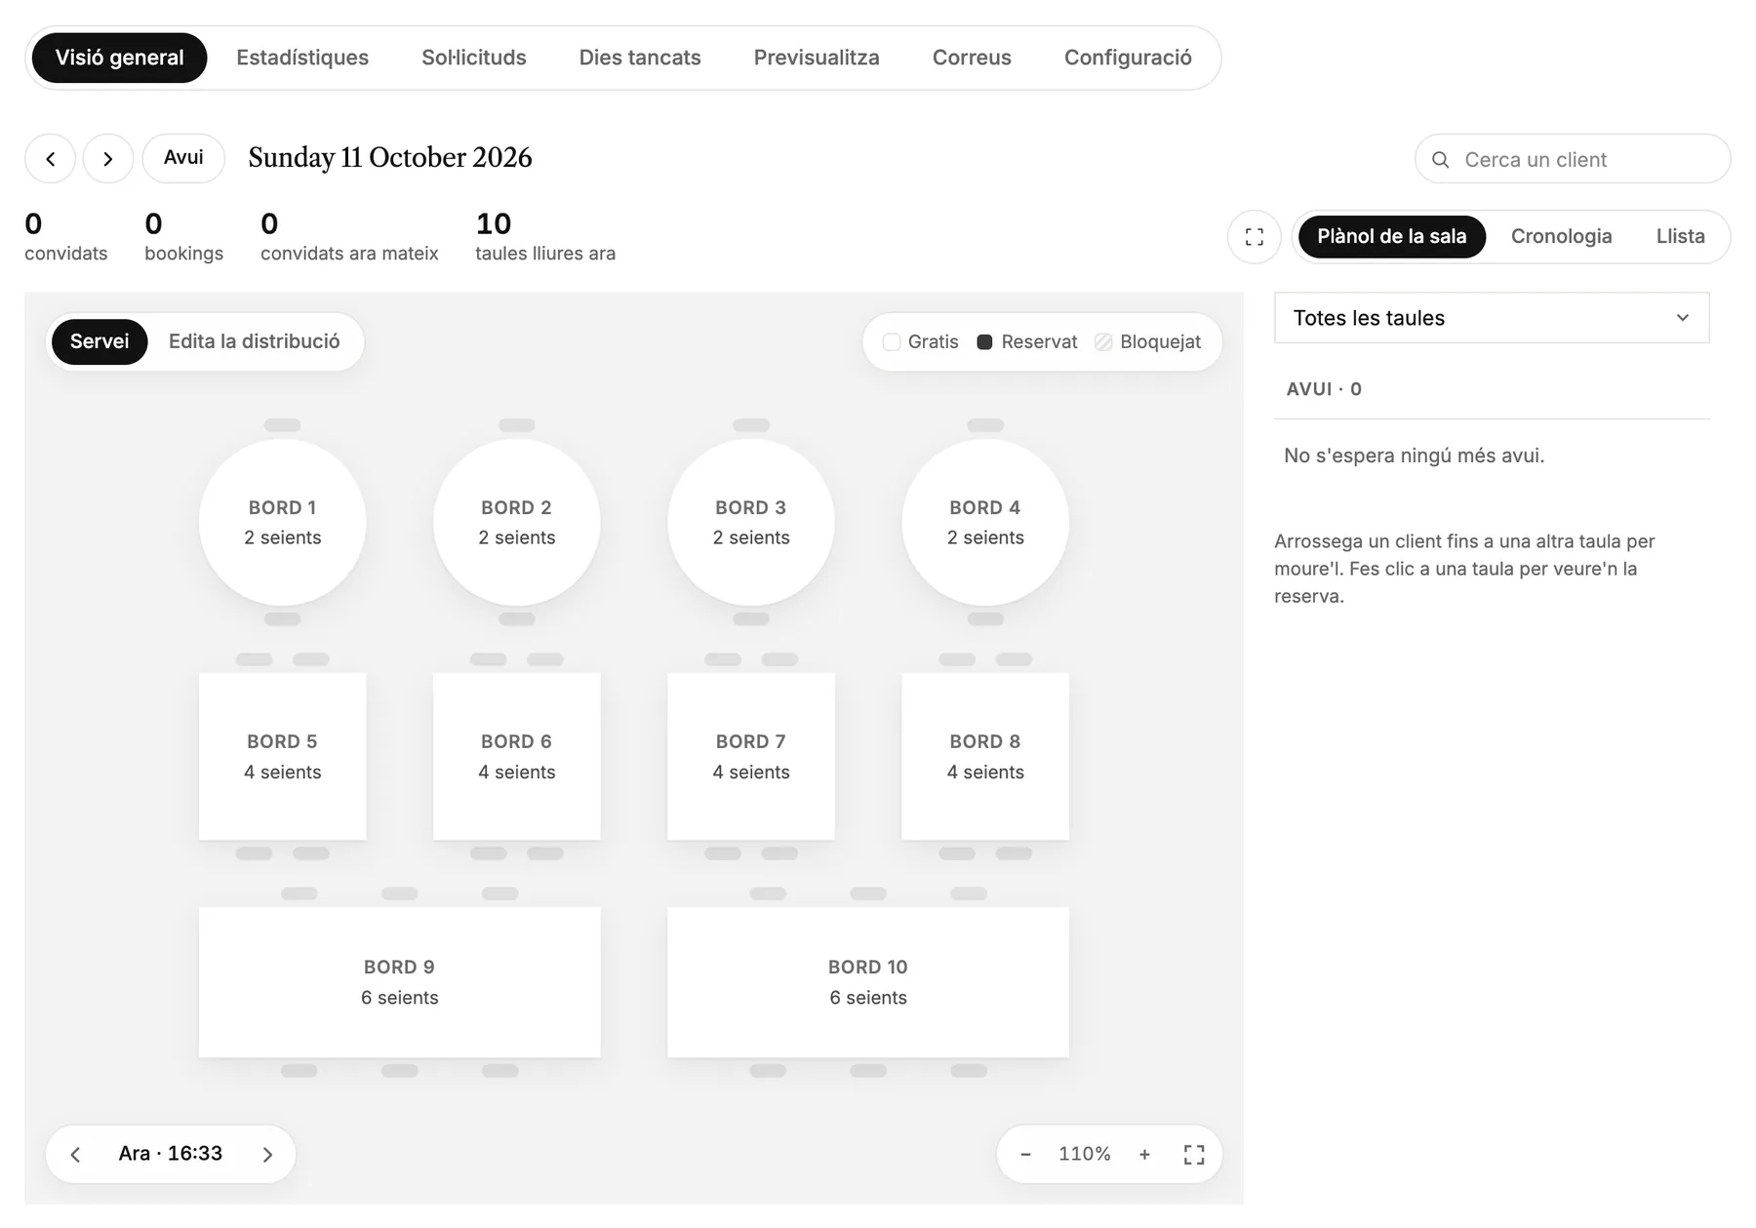
Task: Click the Gratis legend swatch
Action: pos(891,342)
